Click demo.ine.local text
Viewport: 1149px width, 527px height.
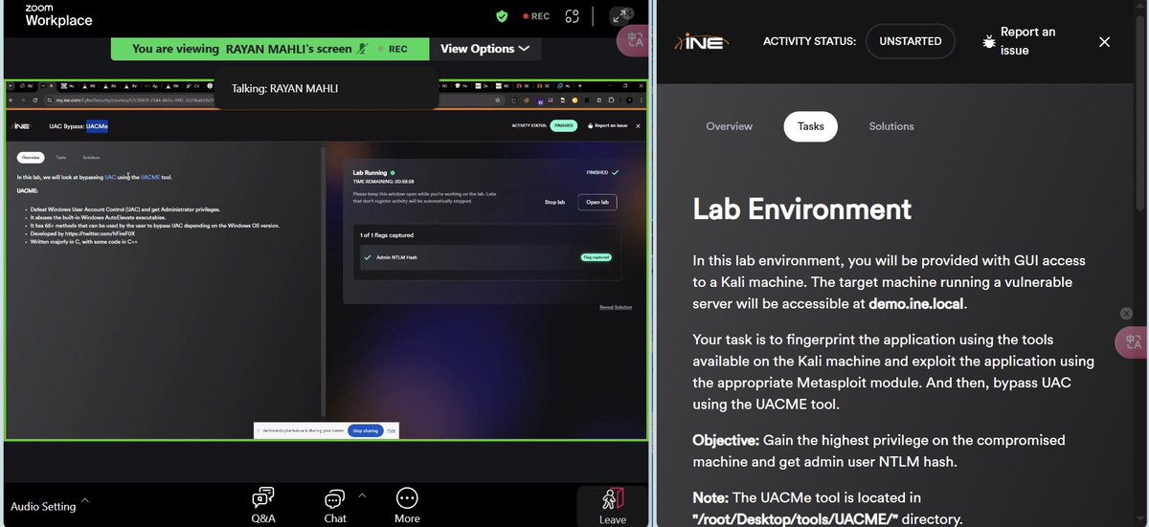pos(917,303)
